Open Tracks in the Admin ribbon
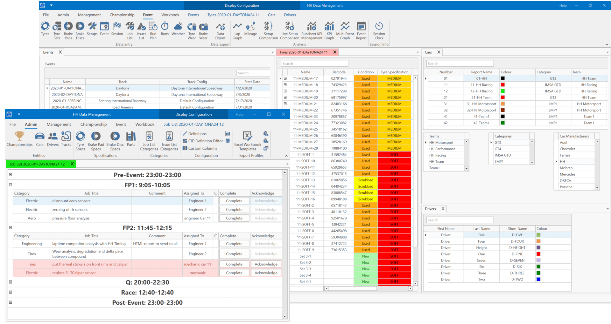Screen dimensions: 611x324 tap(66, 139)
